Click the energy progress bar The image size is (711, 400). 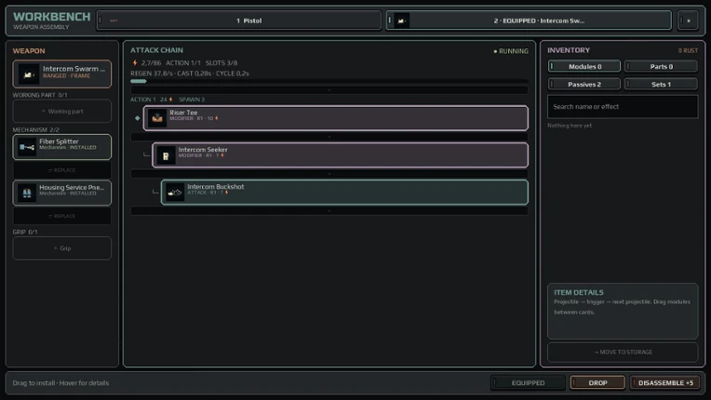pyautogui.click(x=329, y=82)
